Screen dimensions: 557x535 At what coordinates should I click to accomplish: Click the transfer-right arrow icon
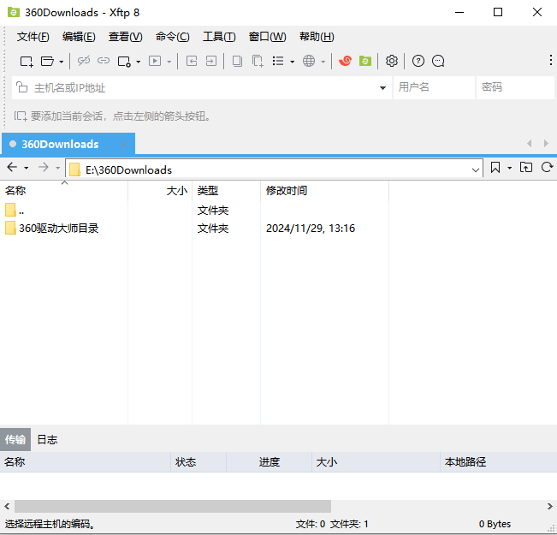(211, 61)
